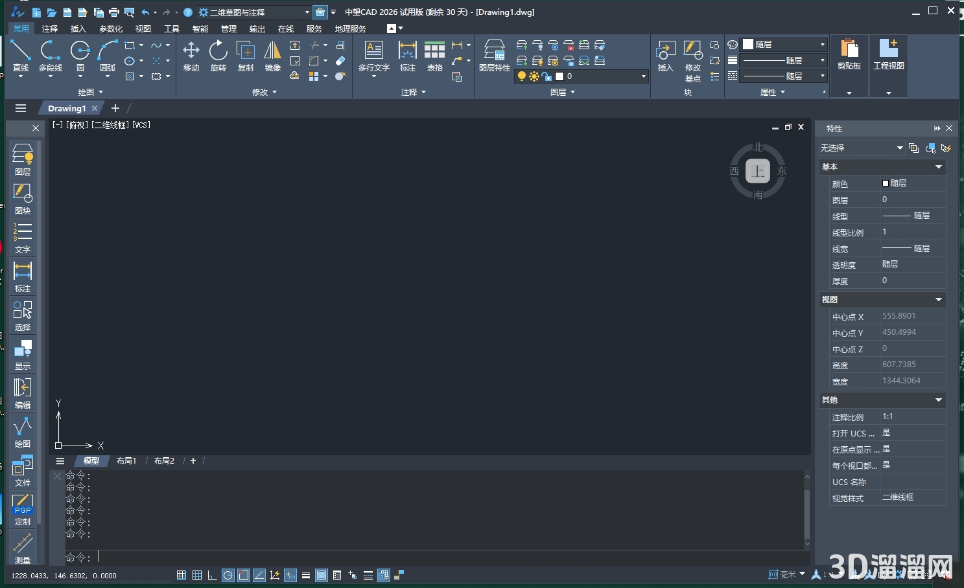Open the Block (图块) sidebar palette

tap(23, 198)
